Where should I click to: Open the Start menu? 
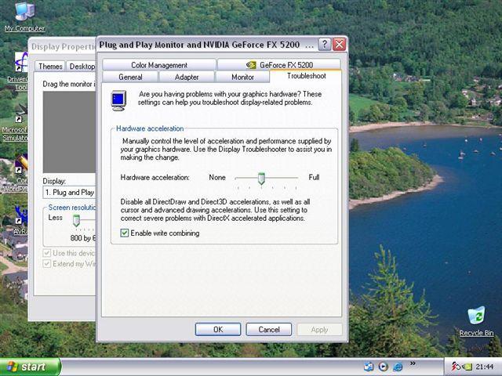pyautogui.click(x=30, y=367)
